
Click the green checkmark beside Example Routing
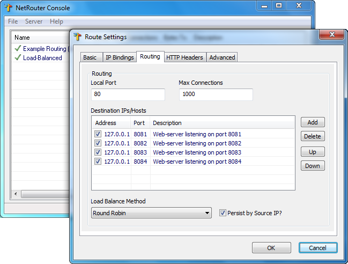[x=18, y=48]
